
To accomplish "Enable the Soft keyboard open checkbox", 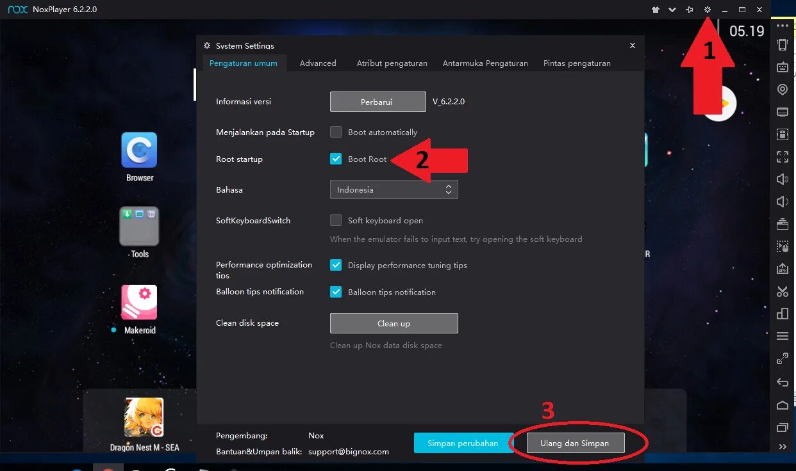I will tap(336, 220).
